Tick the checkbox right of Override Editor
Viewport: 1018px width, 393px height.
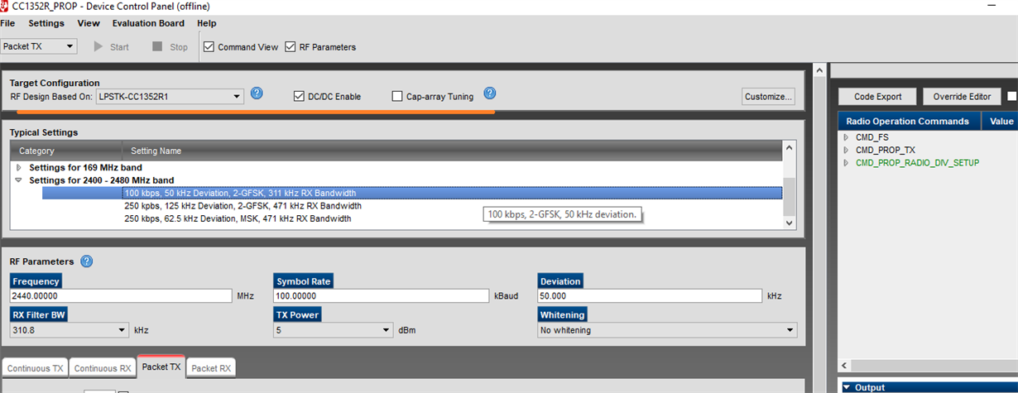pyautogui.click(x=1012, y=96)
